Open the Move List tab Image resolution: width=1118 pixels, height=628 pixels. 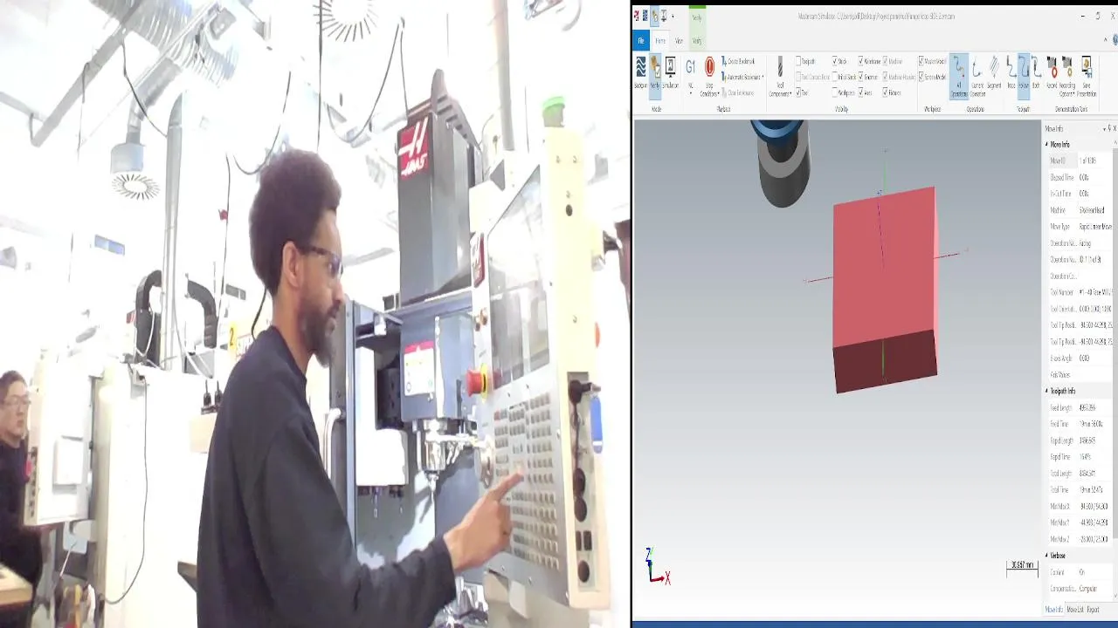pyautogui.click(x=1075, y=610)
